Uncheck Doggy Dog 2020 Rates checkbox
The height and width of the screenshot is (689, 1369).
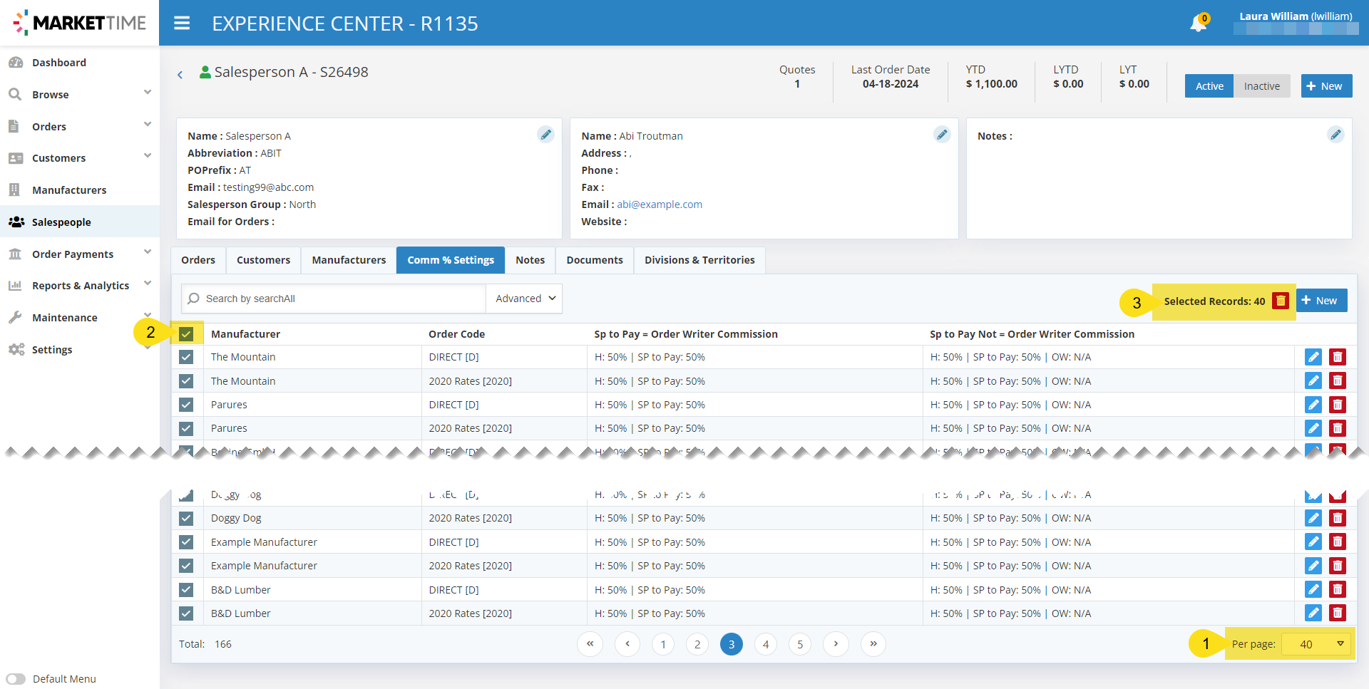tap(186, 518)
